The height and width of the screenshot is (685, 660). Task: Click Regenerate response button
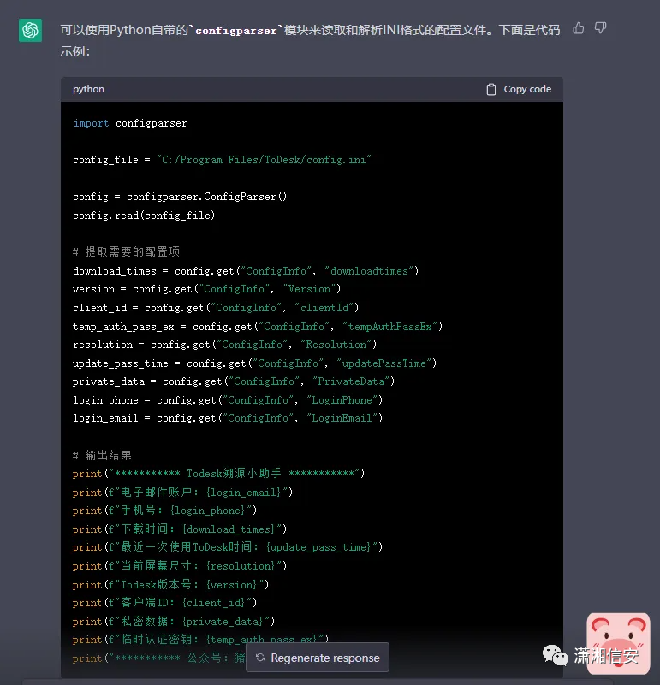pos(318,658)
